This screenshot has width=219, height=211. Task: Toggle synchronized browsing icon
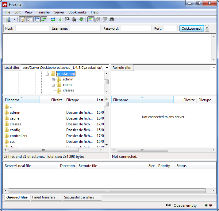105,19
